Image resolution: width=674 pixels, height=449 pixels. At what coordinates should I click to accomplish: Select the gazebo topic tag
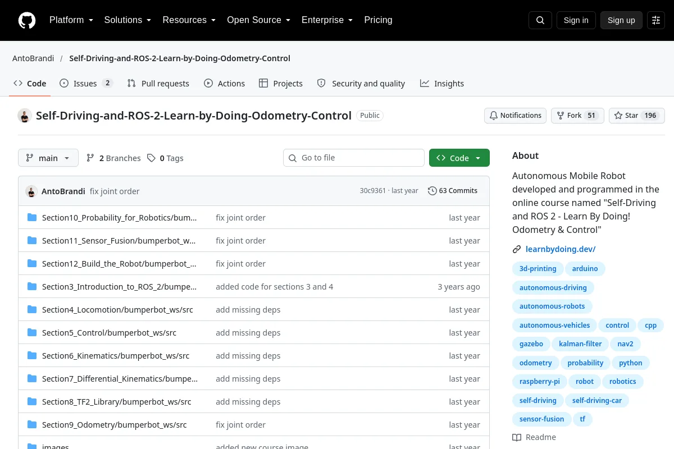pyautogui.click(x=531, y=344)
